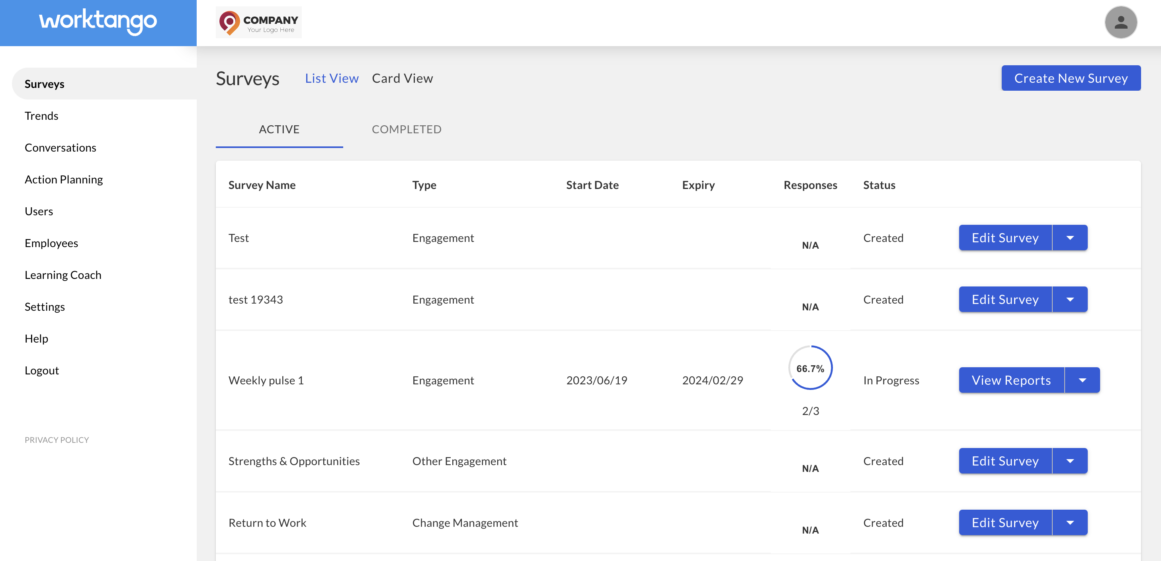Click Edit Survey for the Test row
The height and width of the screenshot is (561, 1161).
pyautogui.click(x=1005, y=237)
